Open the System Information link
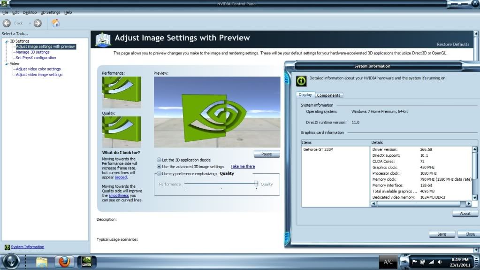This screenshot has width=480, height=270. pos(28,247)
